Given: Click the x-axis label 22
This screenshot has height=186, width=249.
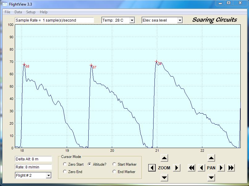Looking at the screenshot, I should tap(202, 151).
